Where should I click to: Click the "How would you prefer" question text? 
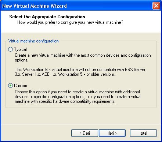coord(70,22)
